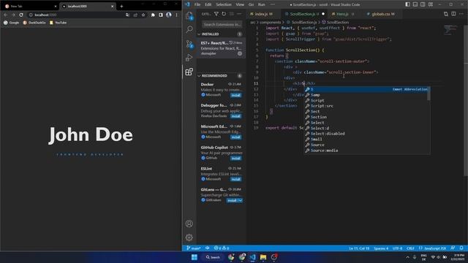The width and height of the screenshot is (468, 263).
Task: Open the DuckDuckGo bookmark
Action: pos(34,23)
